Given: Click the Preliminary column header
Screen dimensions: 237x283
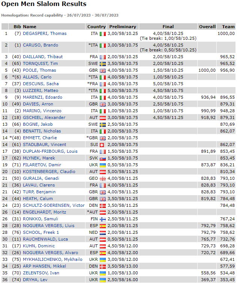Looking at the screenshot, I should [123, 27].
